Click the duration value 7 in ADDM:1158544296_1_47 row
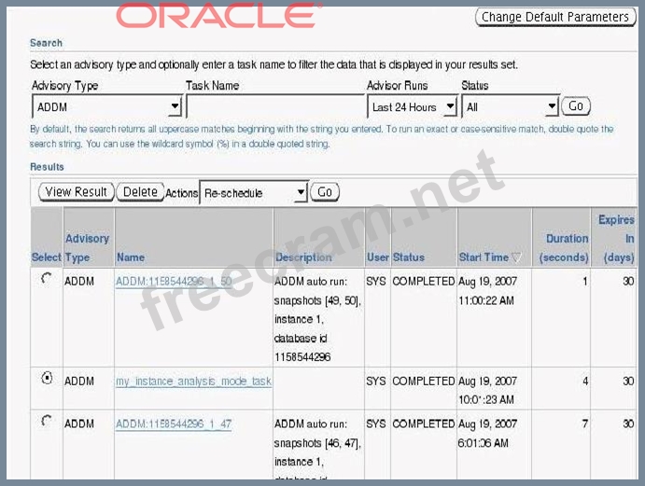Viewport: 645px width, 486px height. click(x=585, y=424)
